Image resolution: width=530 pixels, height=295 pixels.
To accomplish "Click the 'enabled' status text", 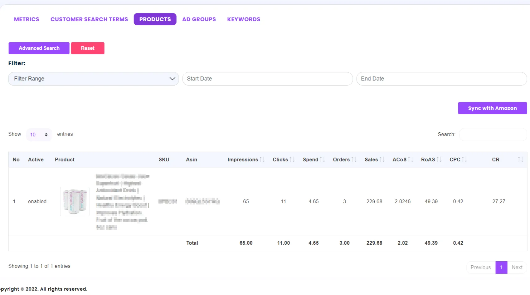I will click(37, 202).
